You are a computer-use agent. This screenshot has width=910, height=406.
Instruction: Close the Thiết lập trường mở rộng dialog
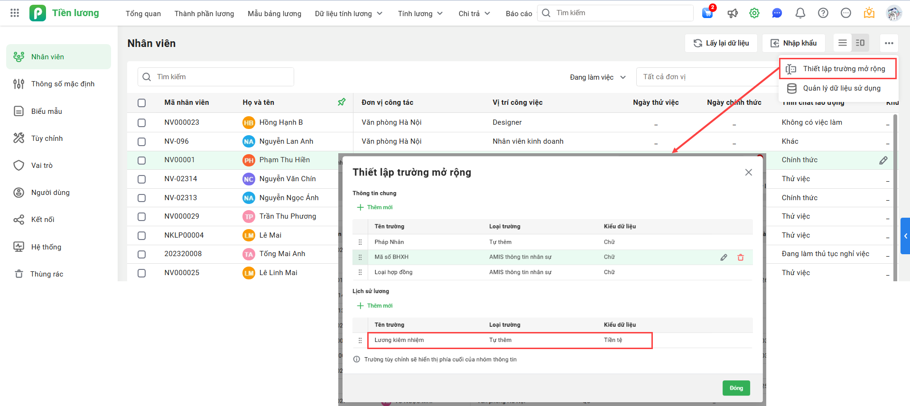click(x=749, y=172)
